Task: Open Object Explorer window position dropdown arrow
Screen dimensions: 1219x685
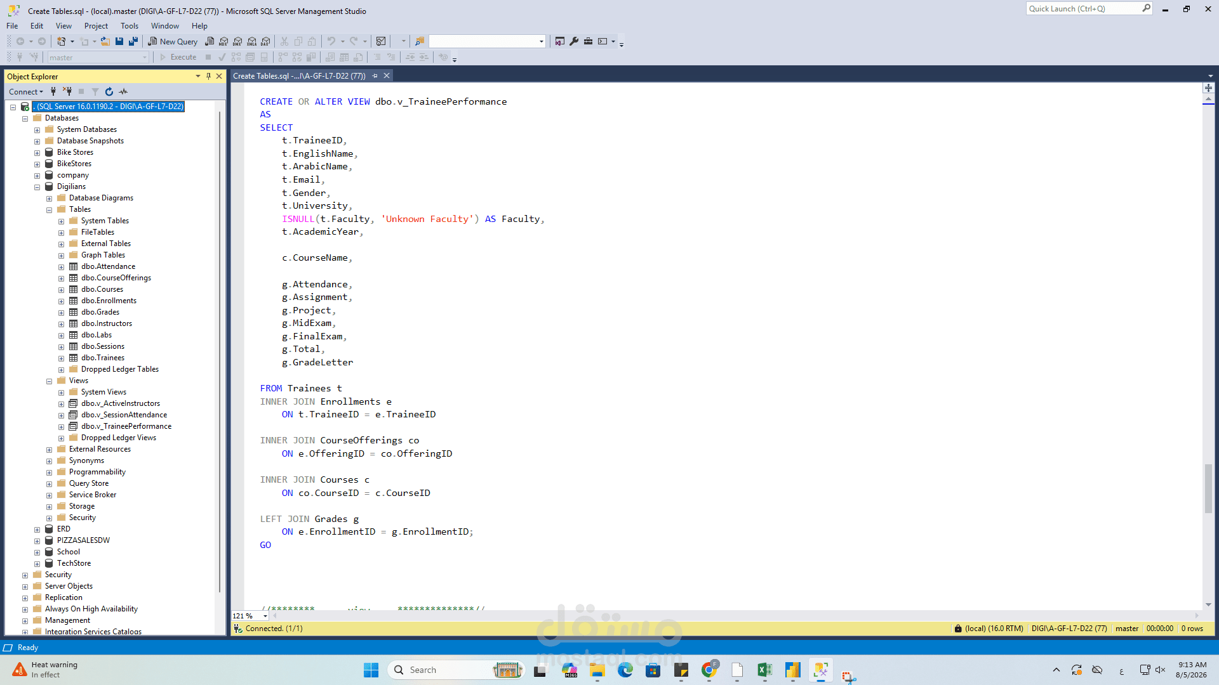Action: (198, 76)
